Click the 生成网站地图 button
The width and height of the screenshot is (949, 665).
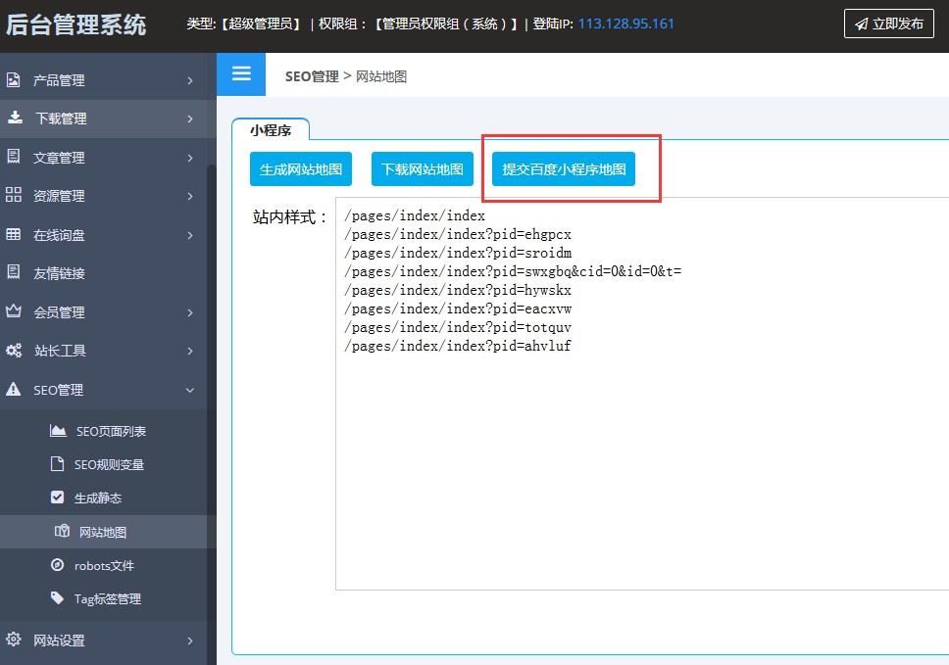pos(301,169)
